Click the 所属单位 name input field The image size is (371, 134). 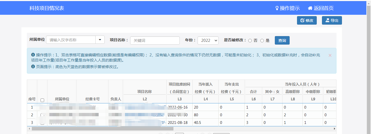point(71,40)
